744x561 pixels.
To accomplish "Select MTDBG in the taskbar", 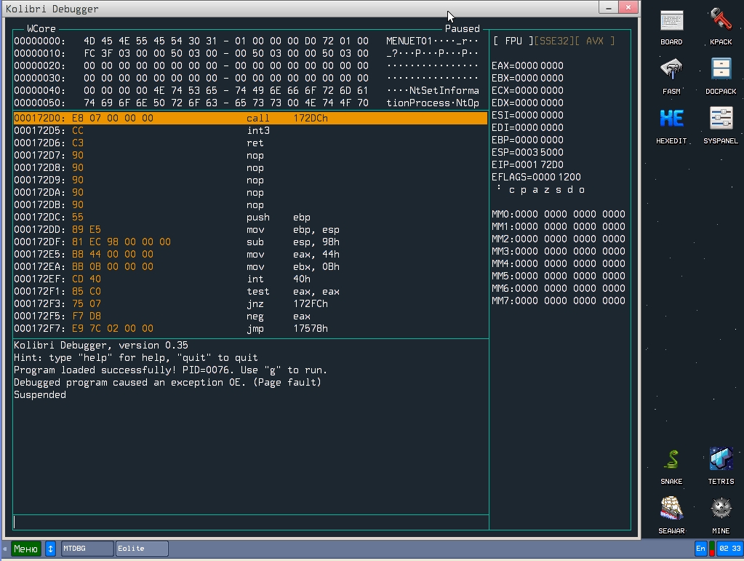I will tap(87, 549).
